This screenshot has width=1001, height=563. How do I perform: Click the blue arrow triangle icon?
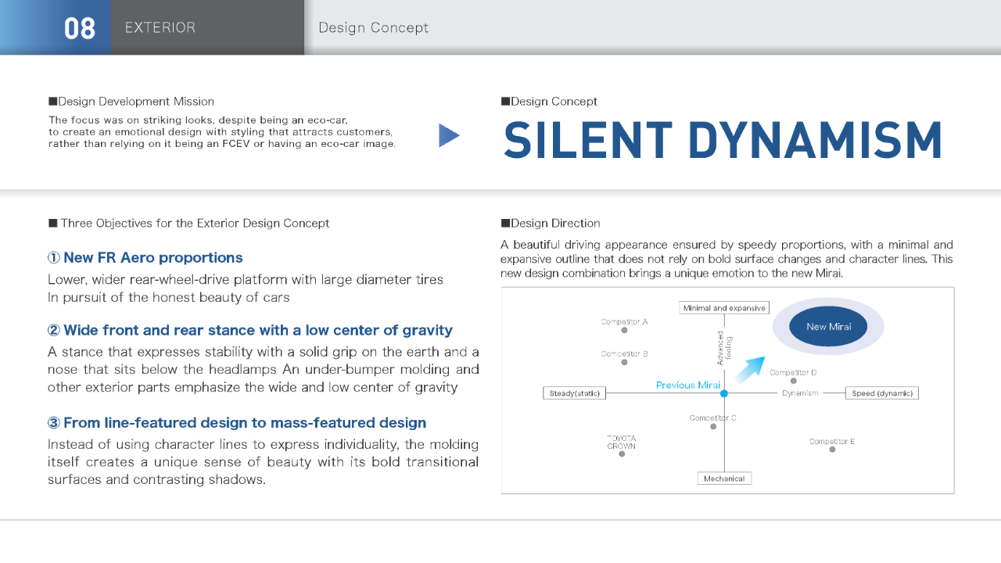tap(449, 135)
